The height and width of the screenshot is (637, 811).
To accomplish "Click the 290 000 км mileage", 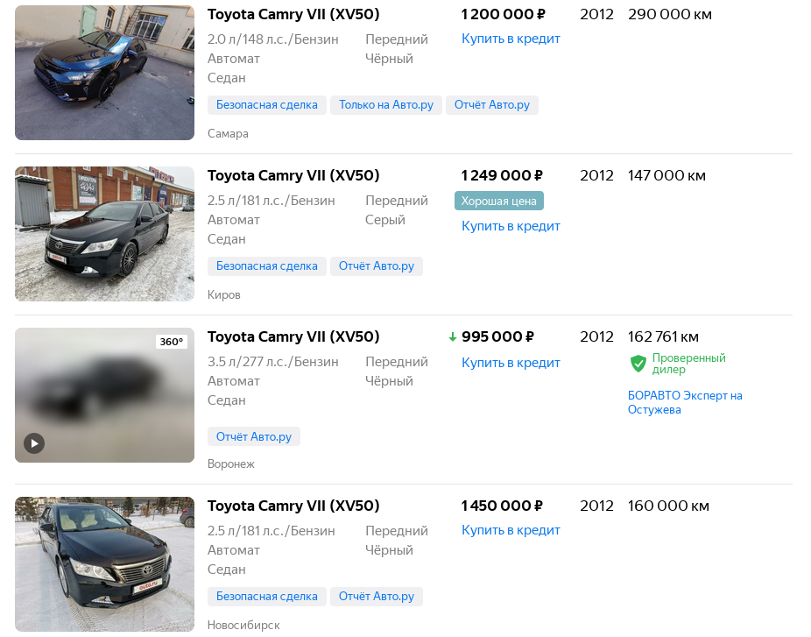I will pyautogui.click(x=670, y=15).
